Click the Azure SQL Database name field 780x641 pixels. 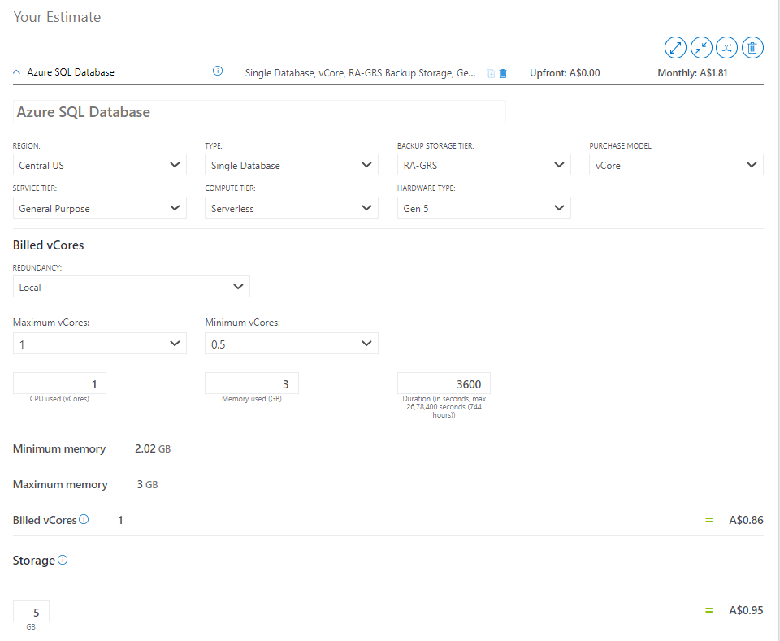tap(259, 112)
